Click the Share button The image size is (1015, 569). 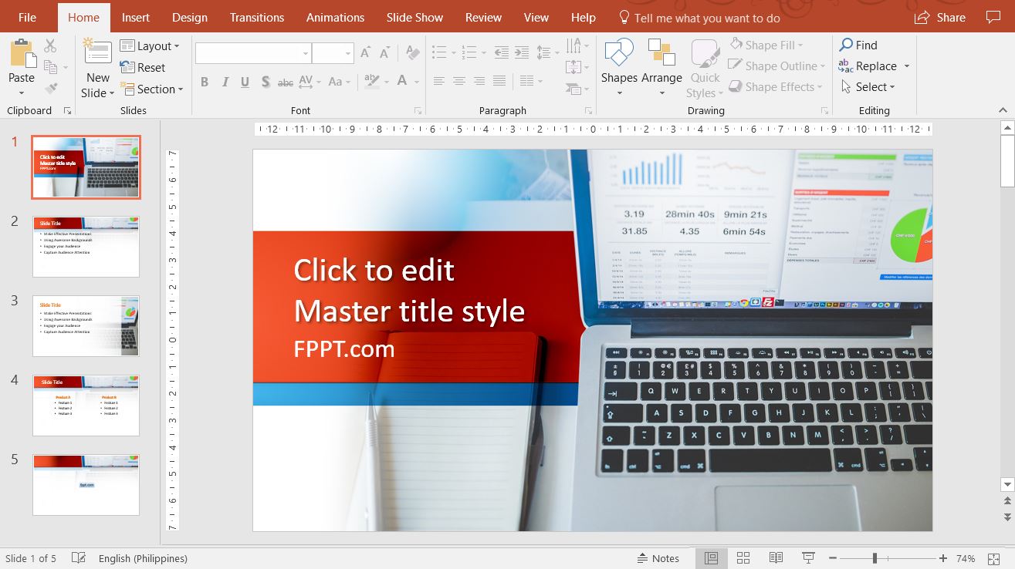[940, 17]
